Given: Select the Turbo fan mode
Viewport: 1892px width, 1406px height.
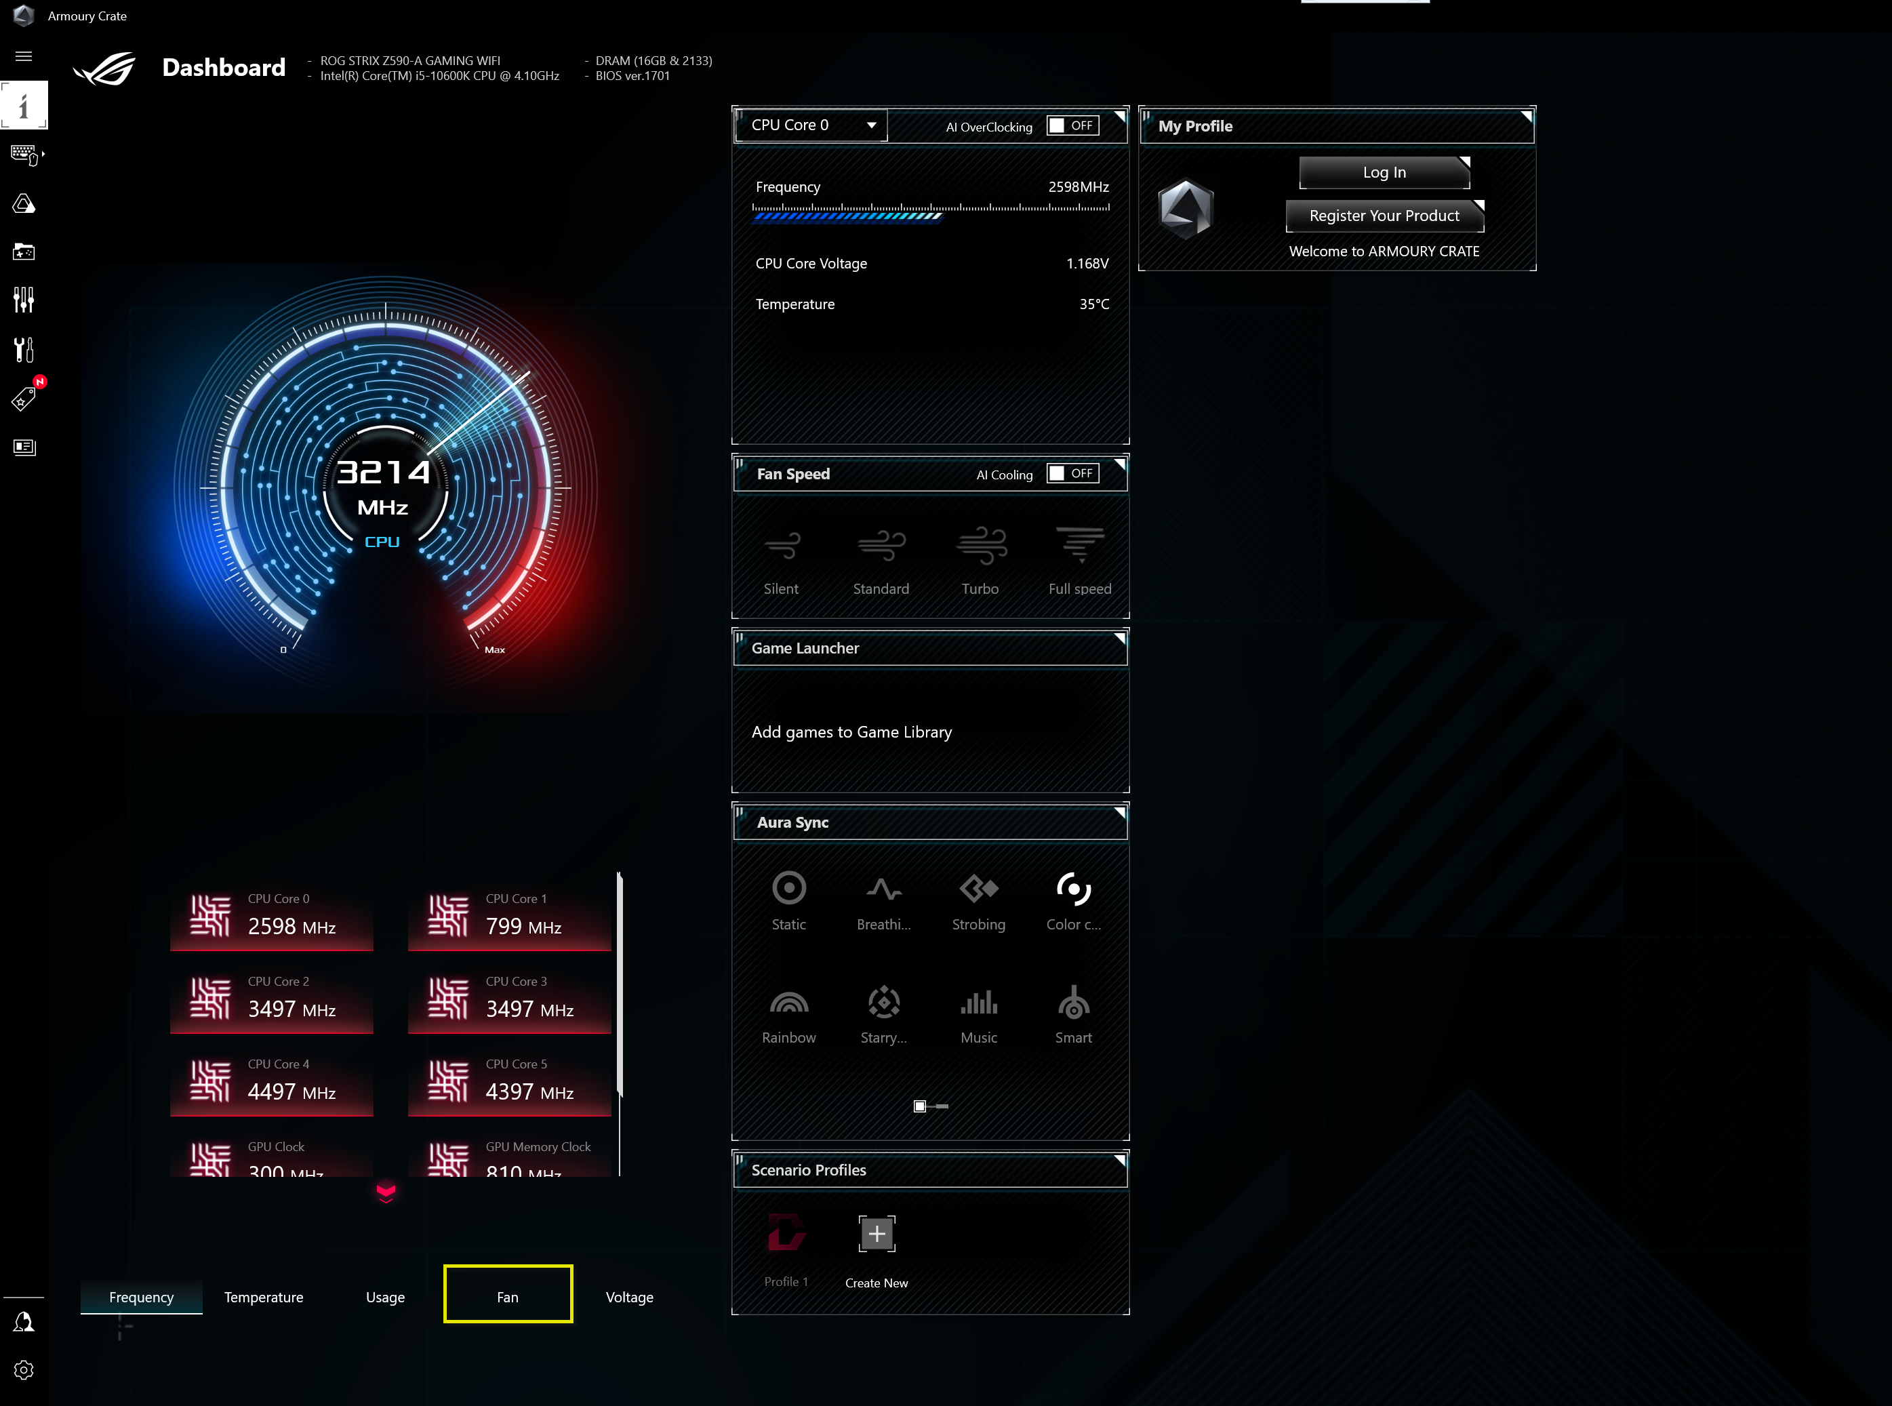Looking at the screenshot, I should (x=980, y=561).
